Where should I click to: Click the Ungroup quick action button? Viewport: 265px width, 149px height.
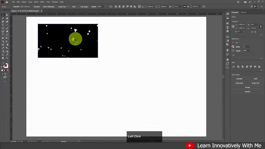click(x=247, y=91)
